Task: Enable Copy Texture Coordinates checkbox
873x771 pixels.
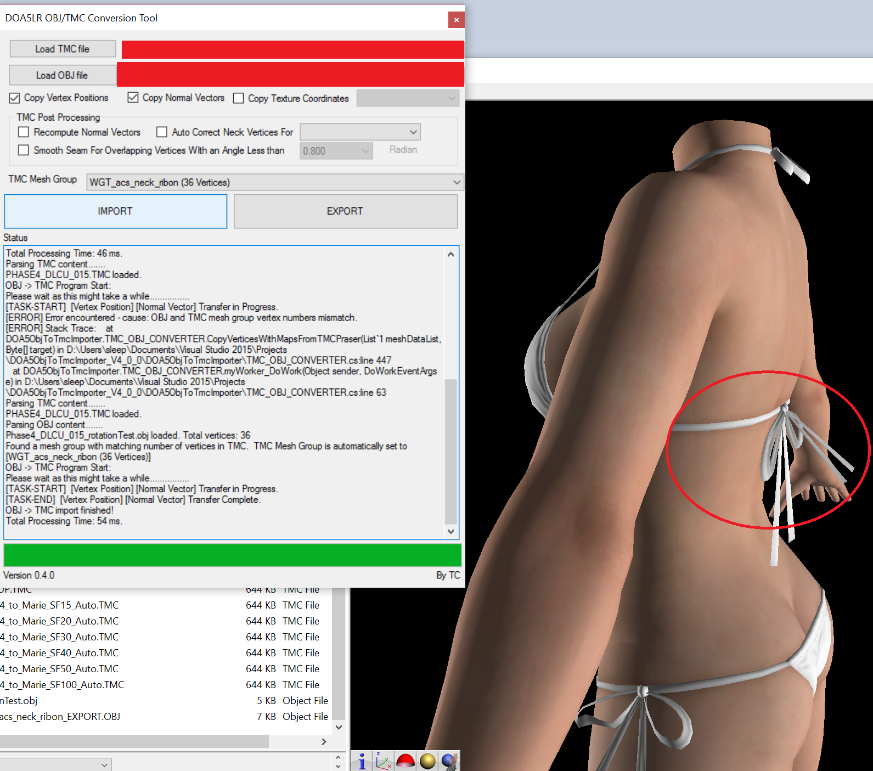Action: (x=239, y=98)
